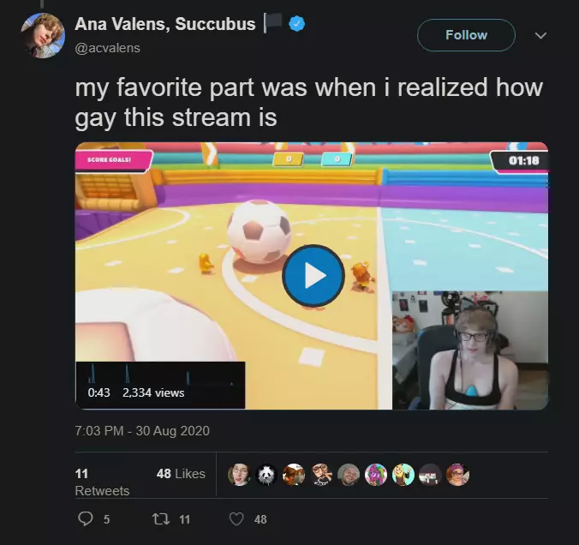
Task: Click the retweet arrows icon
Action: (x=161, y=519)
